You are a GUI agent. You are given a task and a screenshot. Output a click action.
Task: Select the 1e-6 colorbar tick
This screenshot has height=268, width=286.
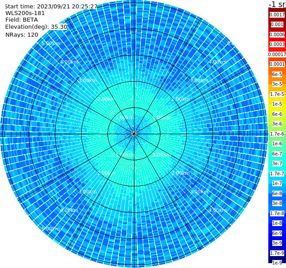pos(277,143)
